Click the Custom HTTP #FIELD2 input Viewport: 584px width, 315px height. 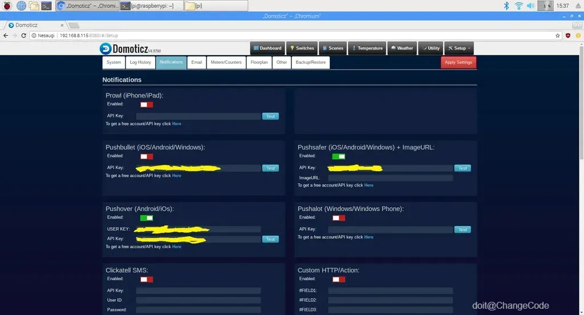[x=390, y=300]
